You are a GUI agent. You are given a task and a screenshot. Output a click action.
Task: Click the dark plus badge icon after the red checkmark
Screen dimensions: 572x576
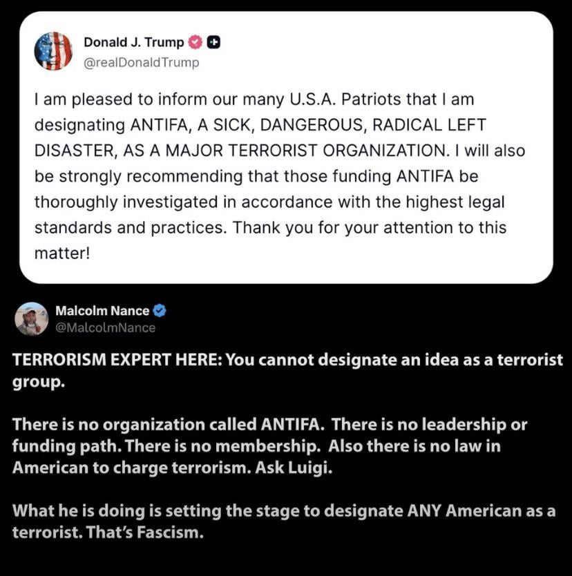(x=213, y=43)
